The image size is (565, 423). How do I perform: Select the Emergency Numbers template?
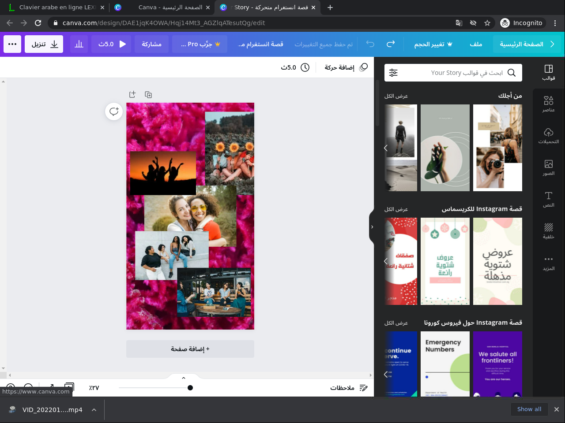point(445,364)
